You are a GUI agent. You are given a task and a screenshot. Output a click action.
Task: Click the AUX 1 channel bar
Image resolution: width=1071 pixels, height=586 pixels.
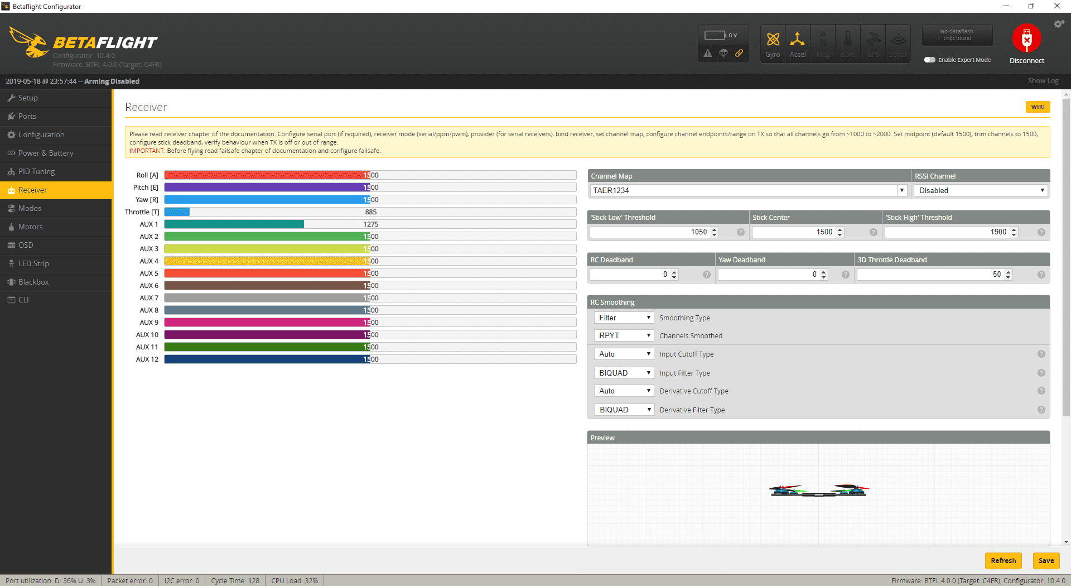370,224
